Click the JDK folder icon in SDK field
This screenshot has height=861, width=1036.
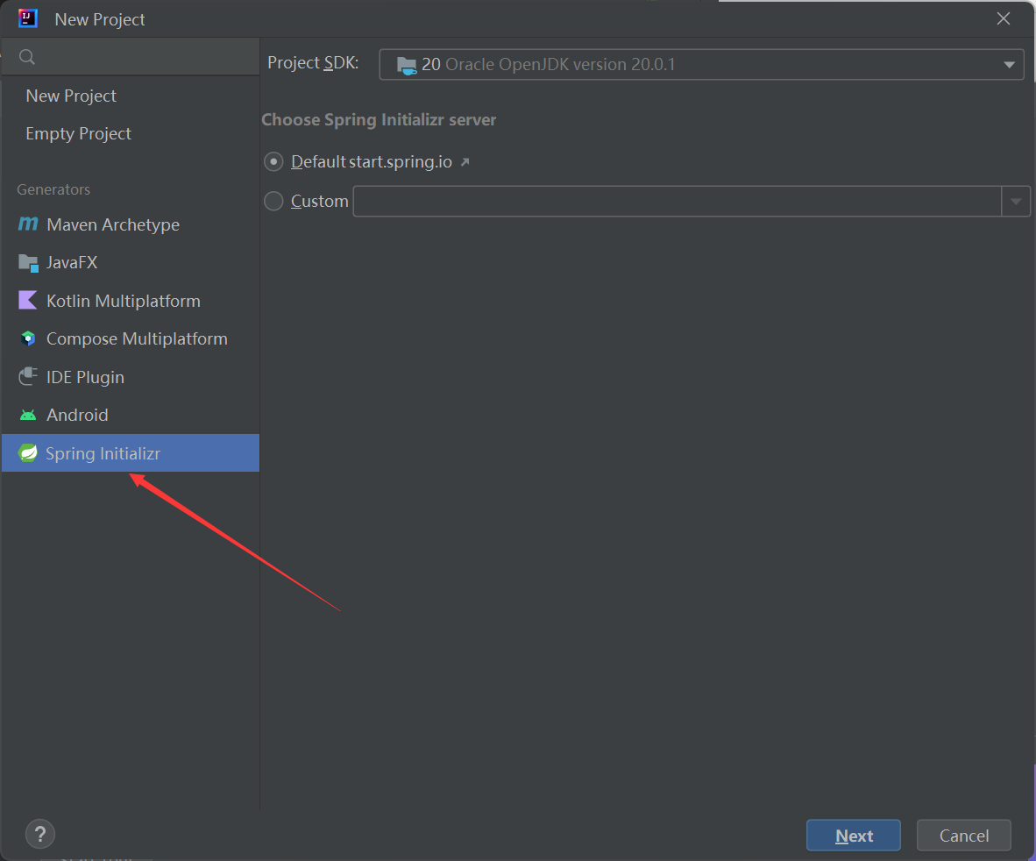click(x=407, y=65)
